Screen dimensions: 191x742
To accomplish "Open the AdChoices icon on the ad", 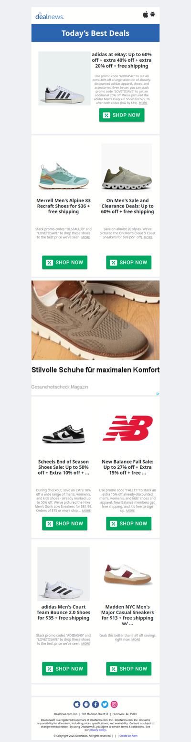I will [158, 394].
